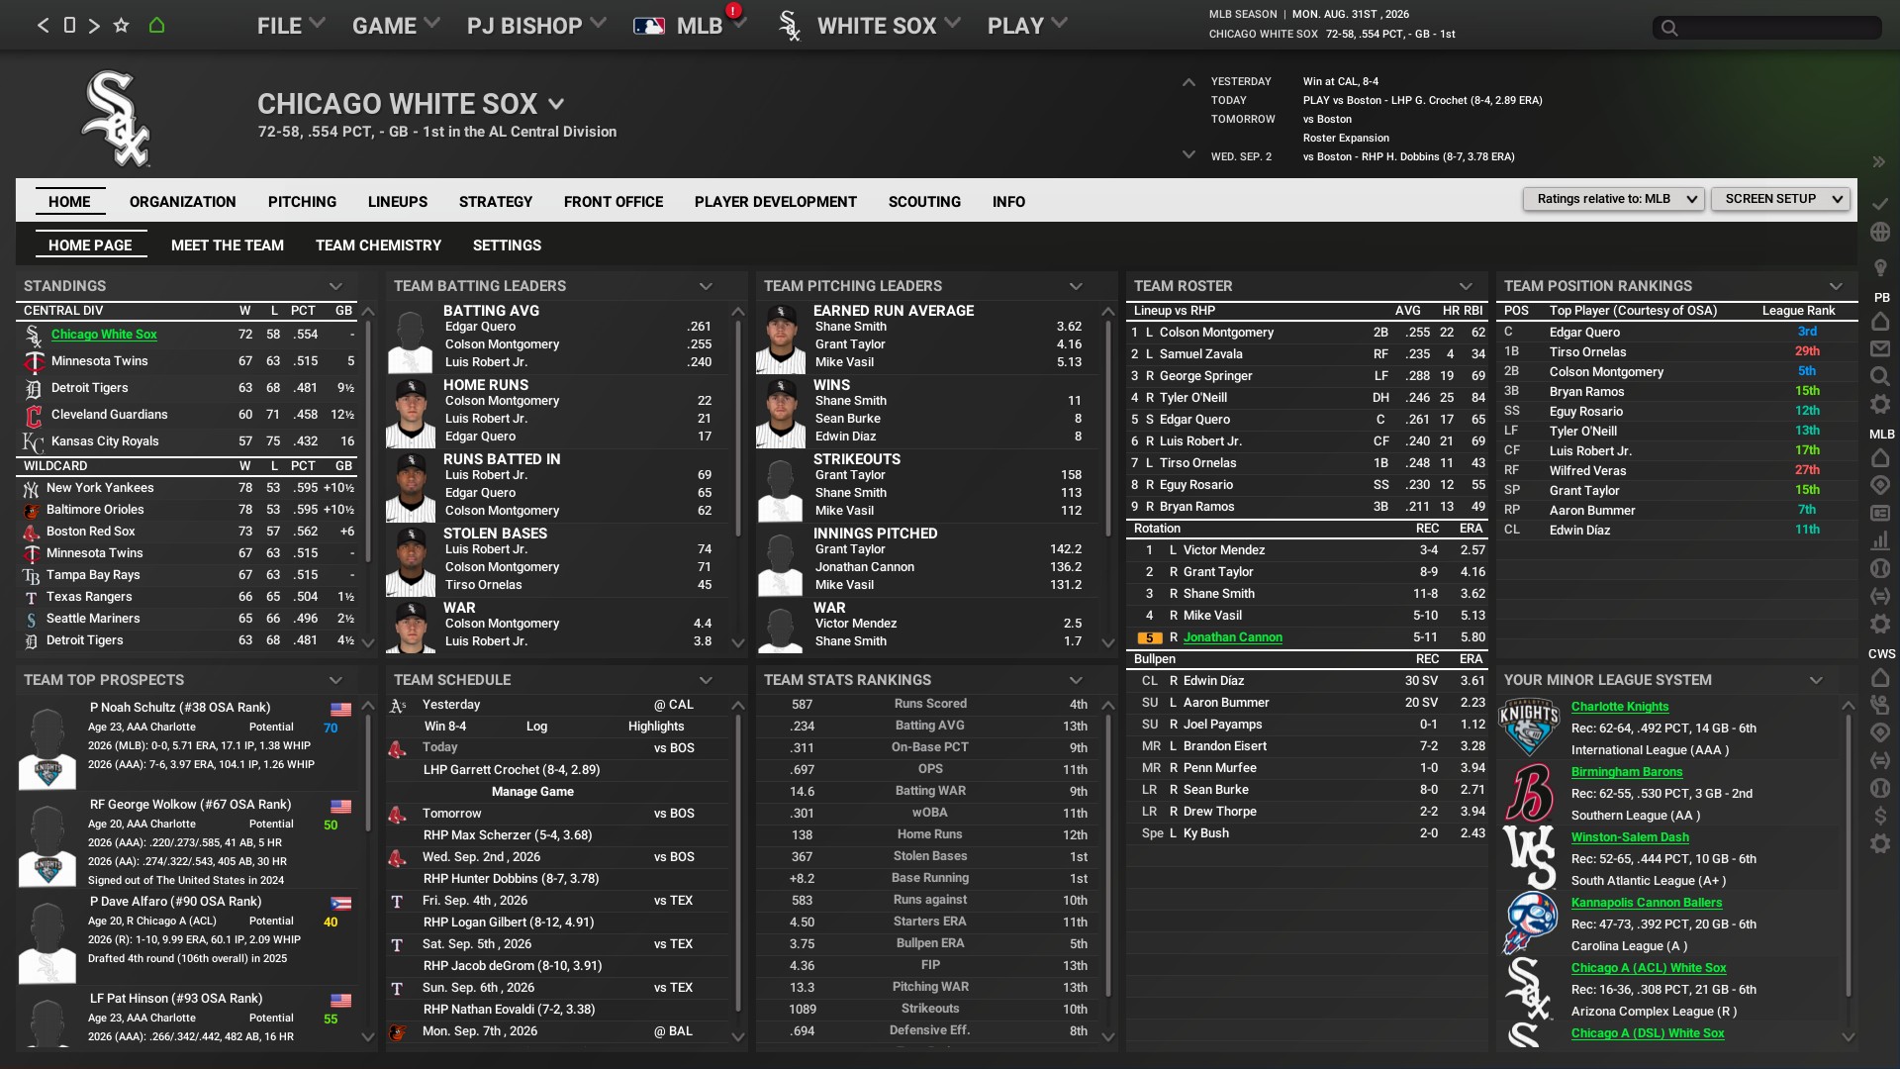Click the green home icon in top bar
The image size is (1900, 1069).
156,26
